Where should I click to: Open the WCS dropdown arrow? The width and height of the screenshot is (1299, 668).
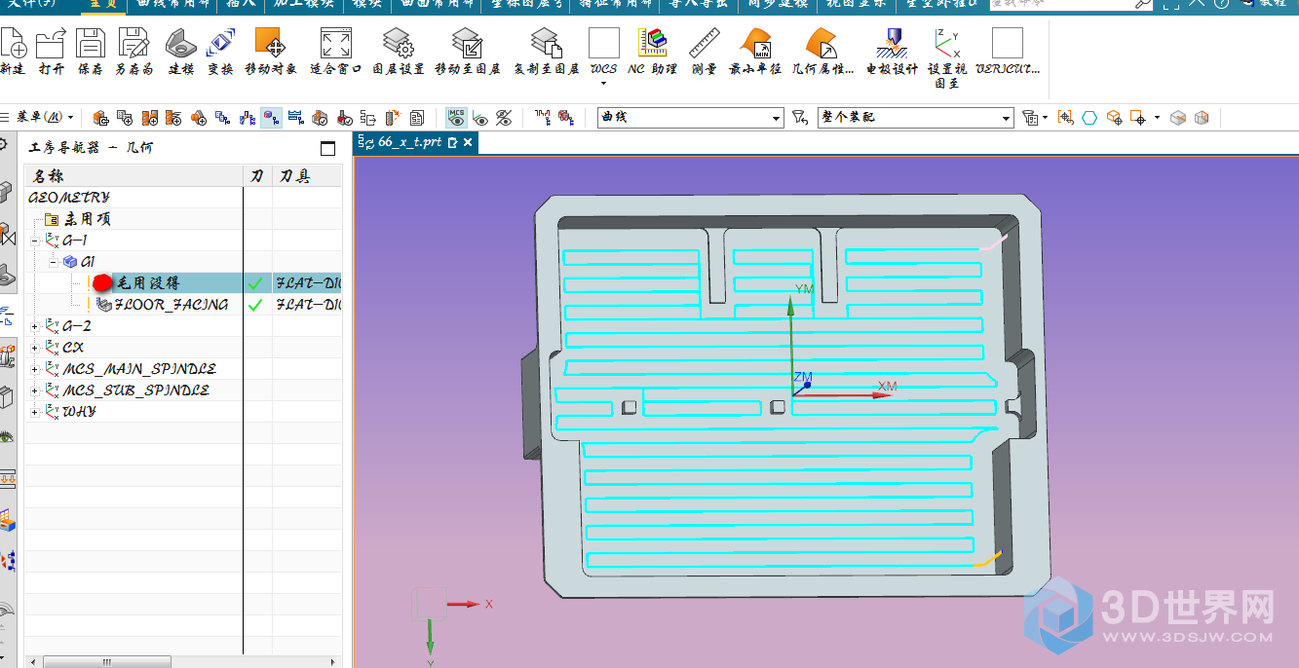point(603,83)
